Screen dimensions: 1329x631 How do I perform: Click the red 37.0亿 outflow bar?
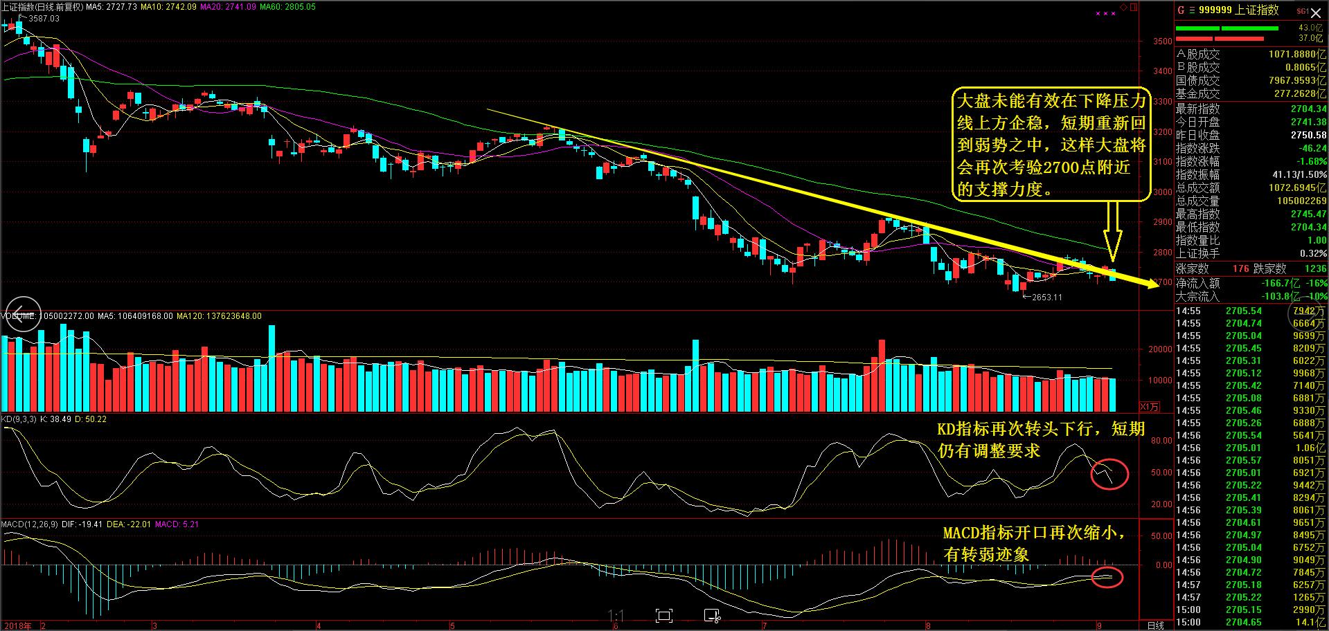coord(1220,39)
